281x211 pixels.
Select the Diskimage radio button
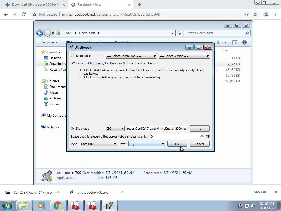point(72,129)
